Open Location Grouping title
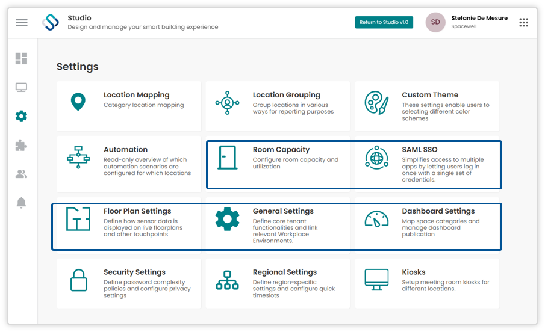Viewport: 545px width, 332px height. 287,95
